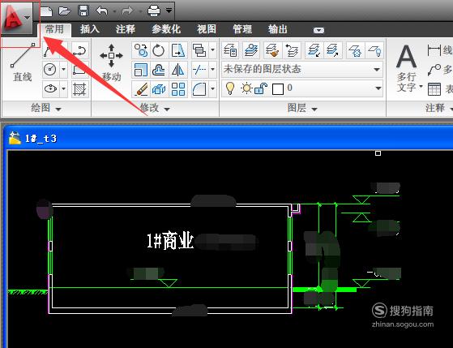This screenshot has height=348, width=453.
Task: Expand the Circle tool dropdown arrow
Action: (63, 70)
